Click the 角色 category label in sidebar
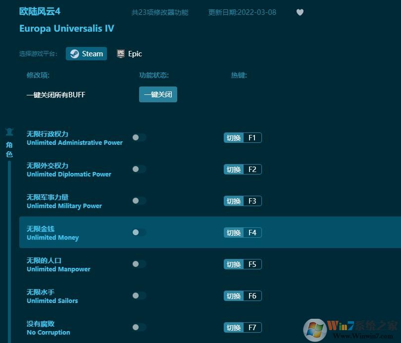Image resolution: width=401 pixels, height=343 pixels. [9, 149]
